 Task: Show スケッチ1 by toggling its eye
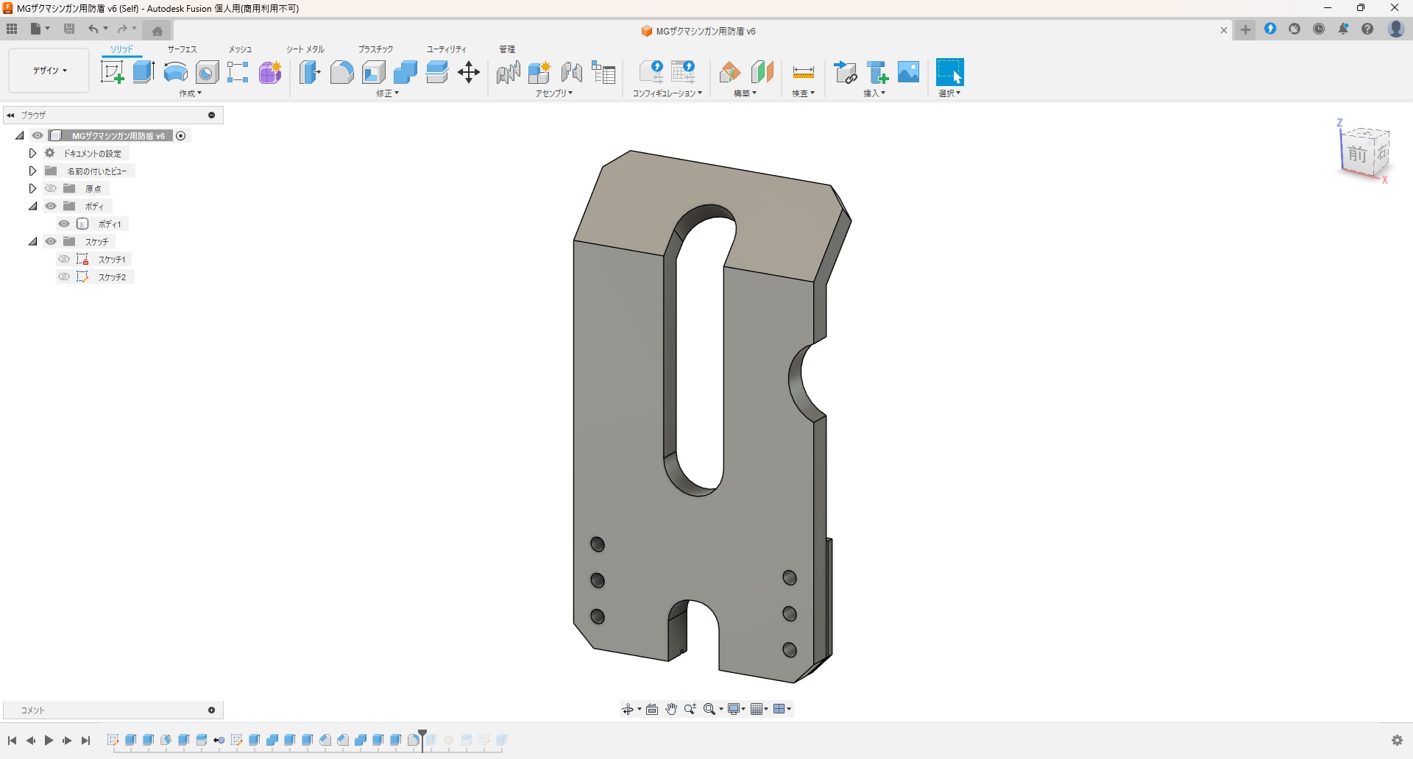65,259
